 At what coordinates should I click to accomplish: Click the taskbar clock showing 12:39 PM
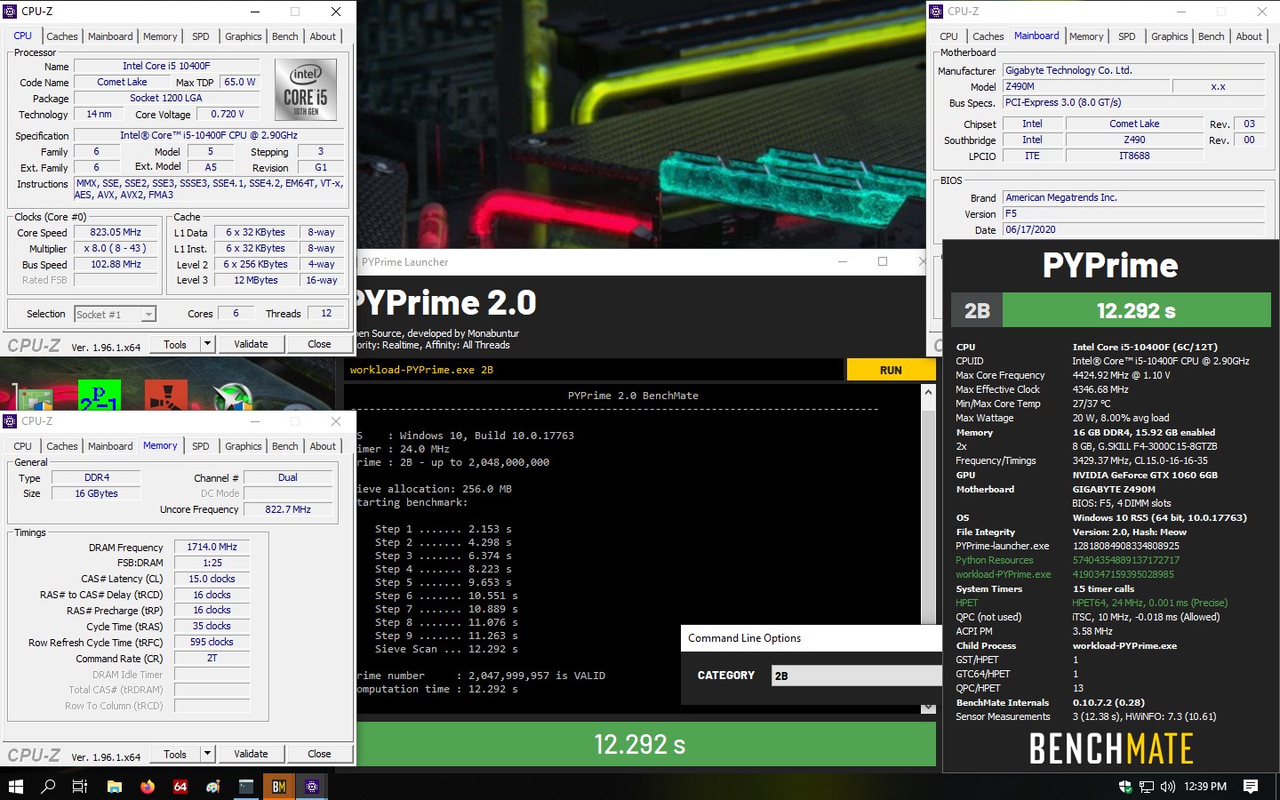[1205, 787]
